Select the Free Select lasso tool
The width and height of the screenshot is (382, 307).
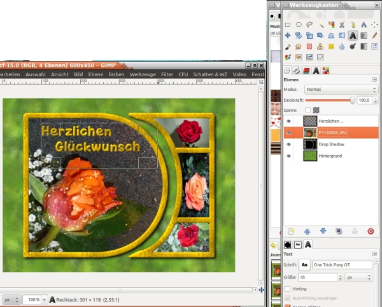click(x=309, y=25)
